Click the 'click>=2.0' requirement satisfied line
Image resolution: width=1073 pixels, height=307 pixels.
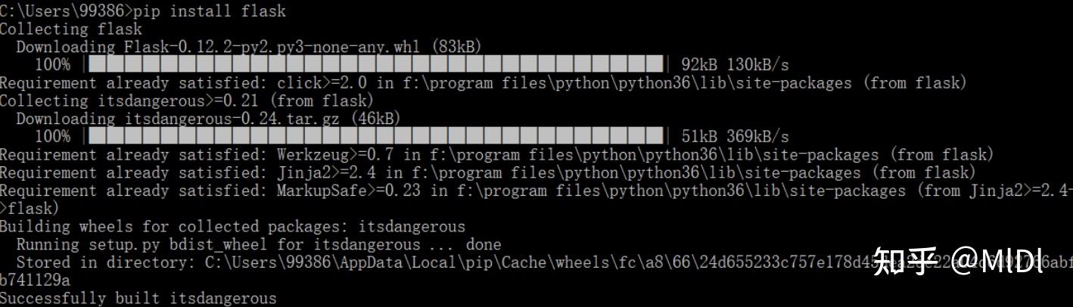pos(483,83)
